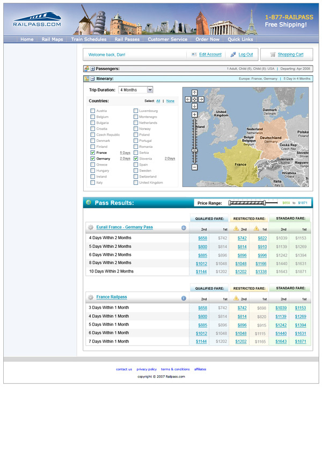Click the map zoom slider handle
The width and height of the screenshot is (322, 465).
[x=194, y=151]
